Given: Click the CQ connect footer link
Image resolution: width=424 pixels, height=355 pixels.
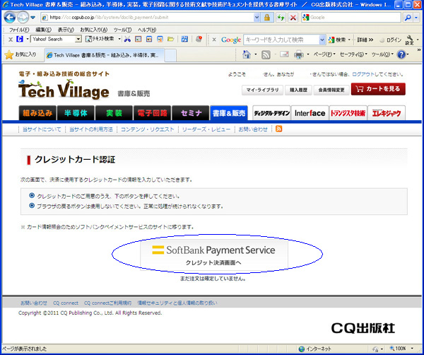Looking at the screenshot, I should click(65, 303).
